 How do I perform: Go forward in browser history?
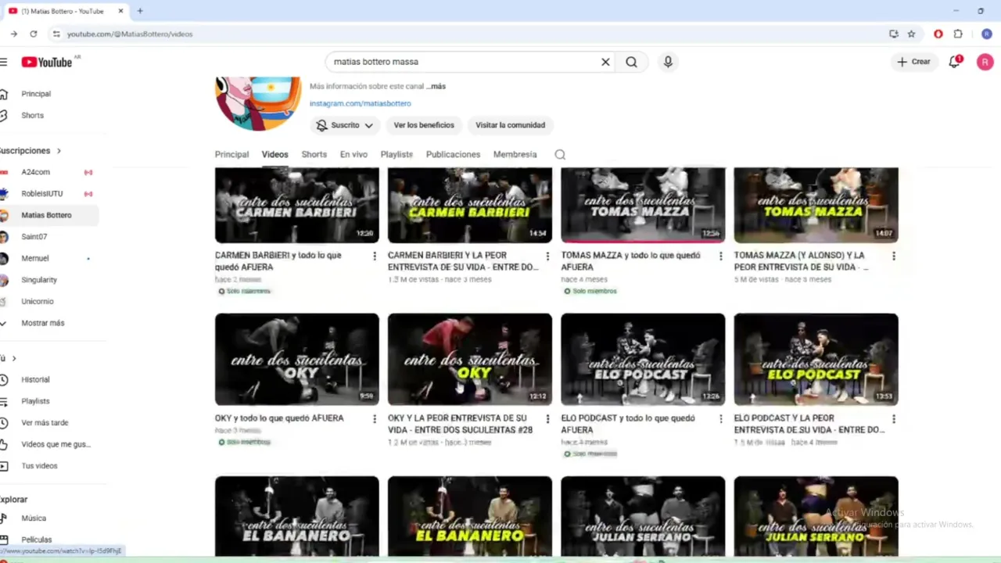[13, 34]
